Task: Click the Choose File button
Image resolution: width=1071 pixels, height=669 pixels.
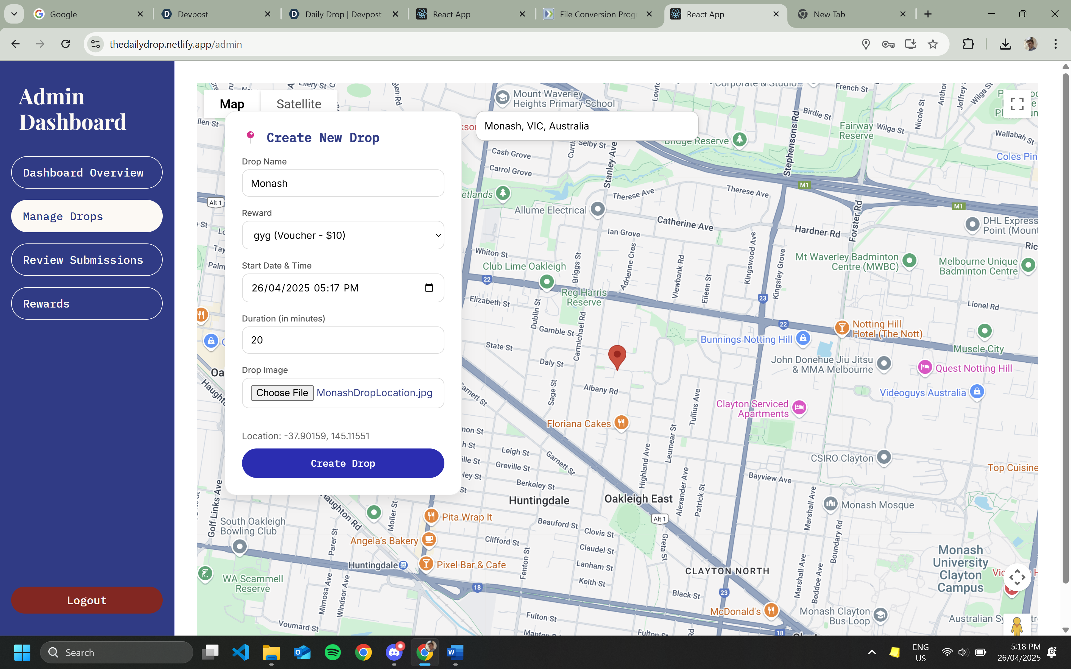Action: (282, 393)
